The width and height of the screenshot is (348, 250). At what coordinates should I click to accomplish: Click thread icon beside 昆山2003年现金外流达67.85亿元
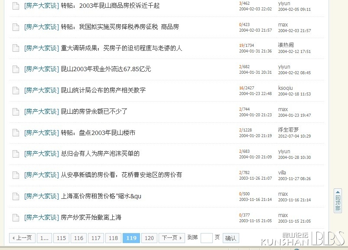(x=16, y=69)
